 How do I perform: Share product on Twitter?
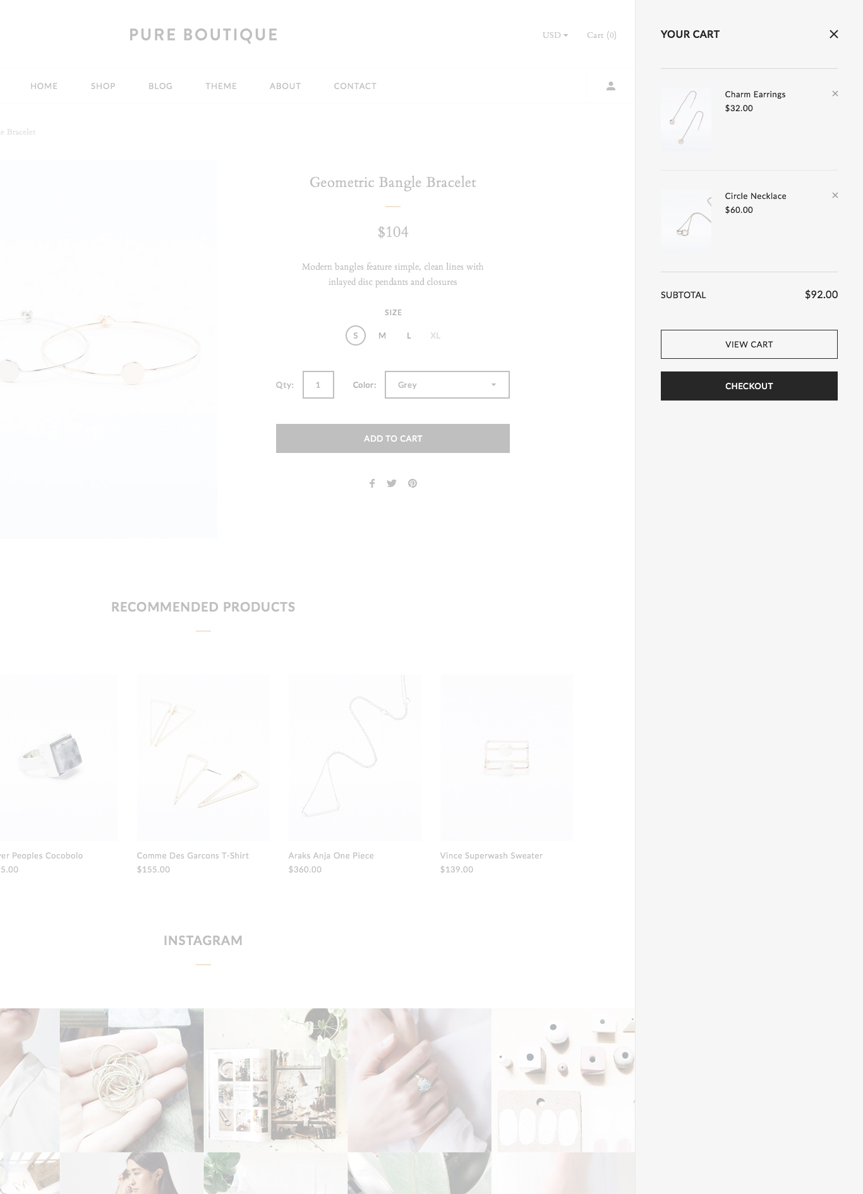coord(392,483)
